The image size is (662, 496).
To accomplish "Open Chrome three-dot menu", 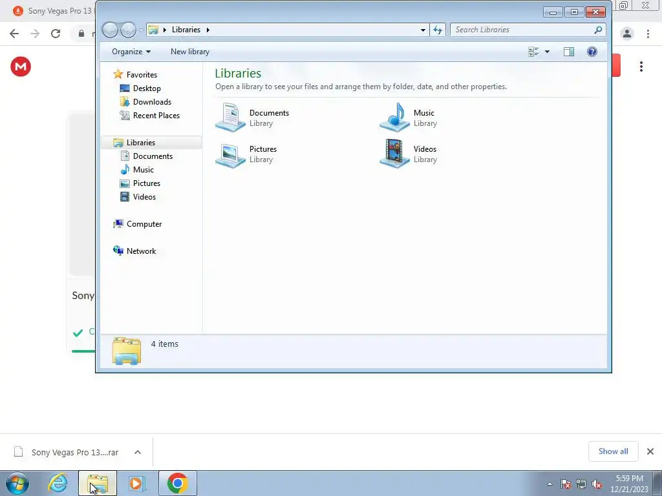I will tap(648, 34).
